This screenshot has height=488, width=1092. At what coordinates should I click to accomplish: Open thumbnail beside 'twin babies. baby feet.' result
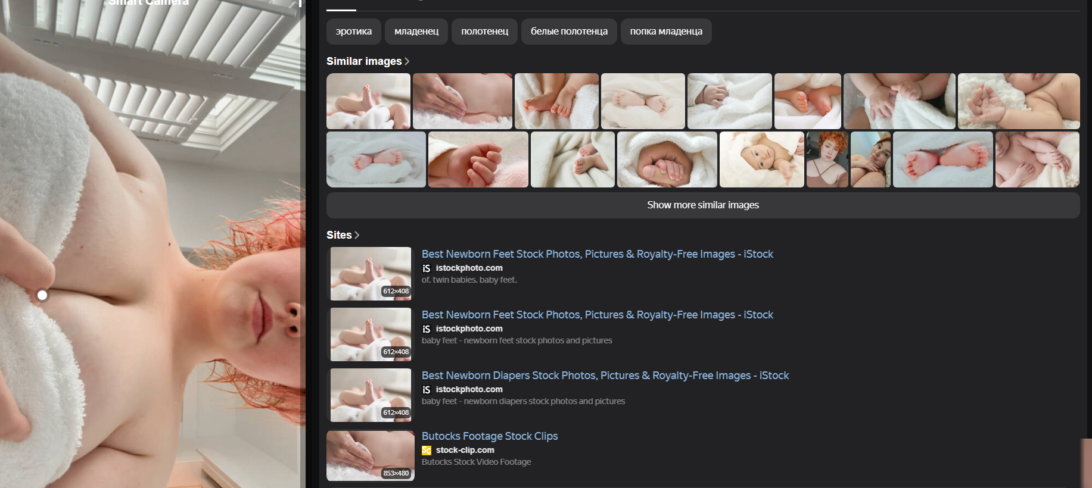coord(371,274)
